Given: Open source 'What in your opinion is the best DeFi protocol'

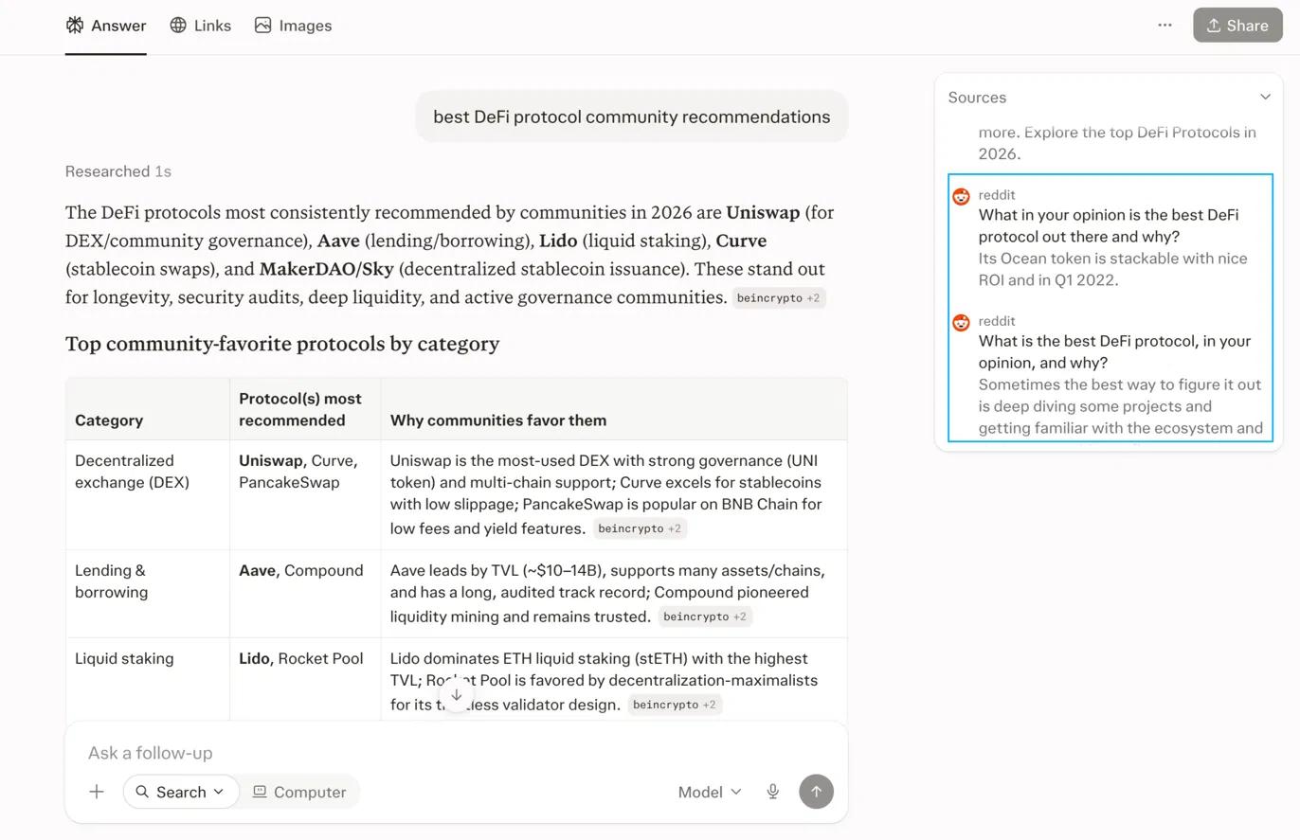Looking at the screenshot, I should coord(1109,226).
